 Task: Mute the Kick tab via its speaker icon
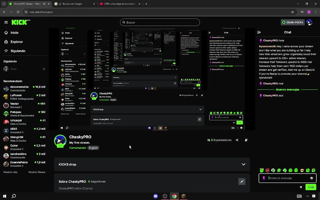tap(44, 4)
